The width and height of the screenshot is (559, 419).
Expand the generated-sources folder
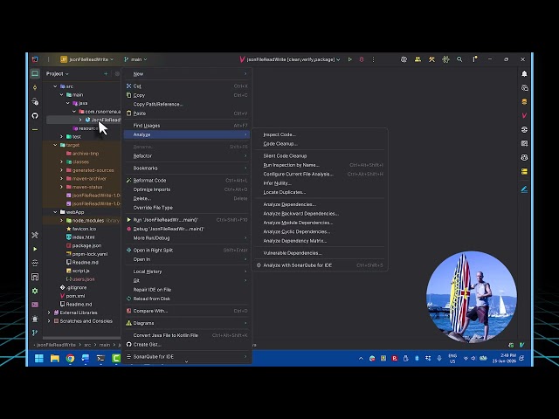[61, 170]
